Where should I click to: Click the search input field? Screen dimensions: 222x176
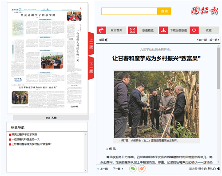pyautogui.click(x=129, y=11)
